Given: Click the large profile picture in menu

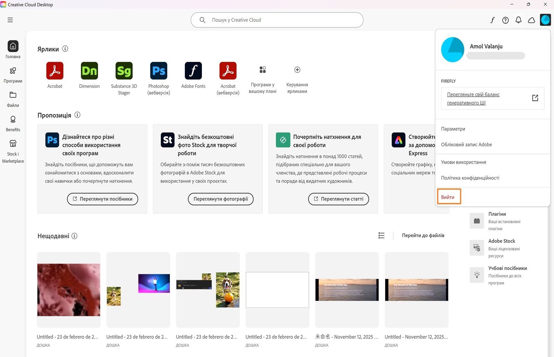Looking at the screenshot, I should [453, 50].
